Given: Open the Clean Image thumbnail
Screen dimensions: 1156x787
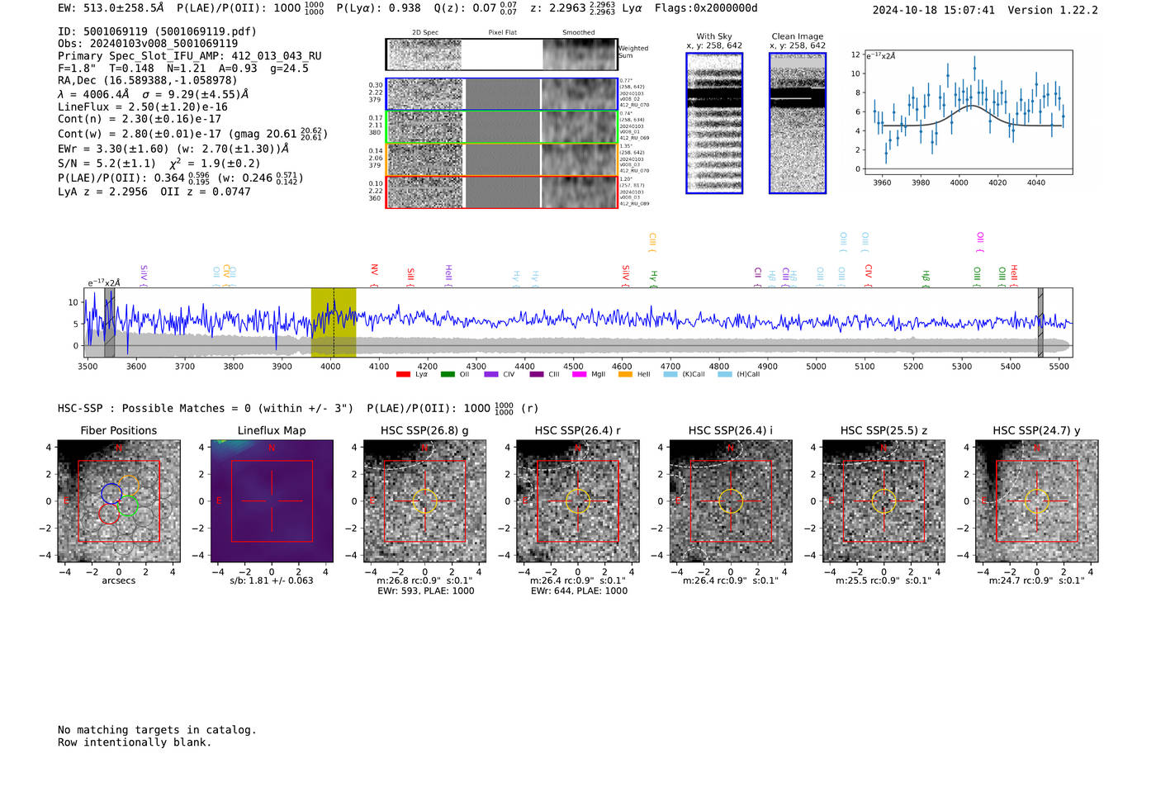Looking at the screenshot, I should 798,123.
